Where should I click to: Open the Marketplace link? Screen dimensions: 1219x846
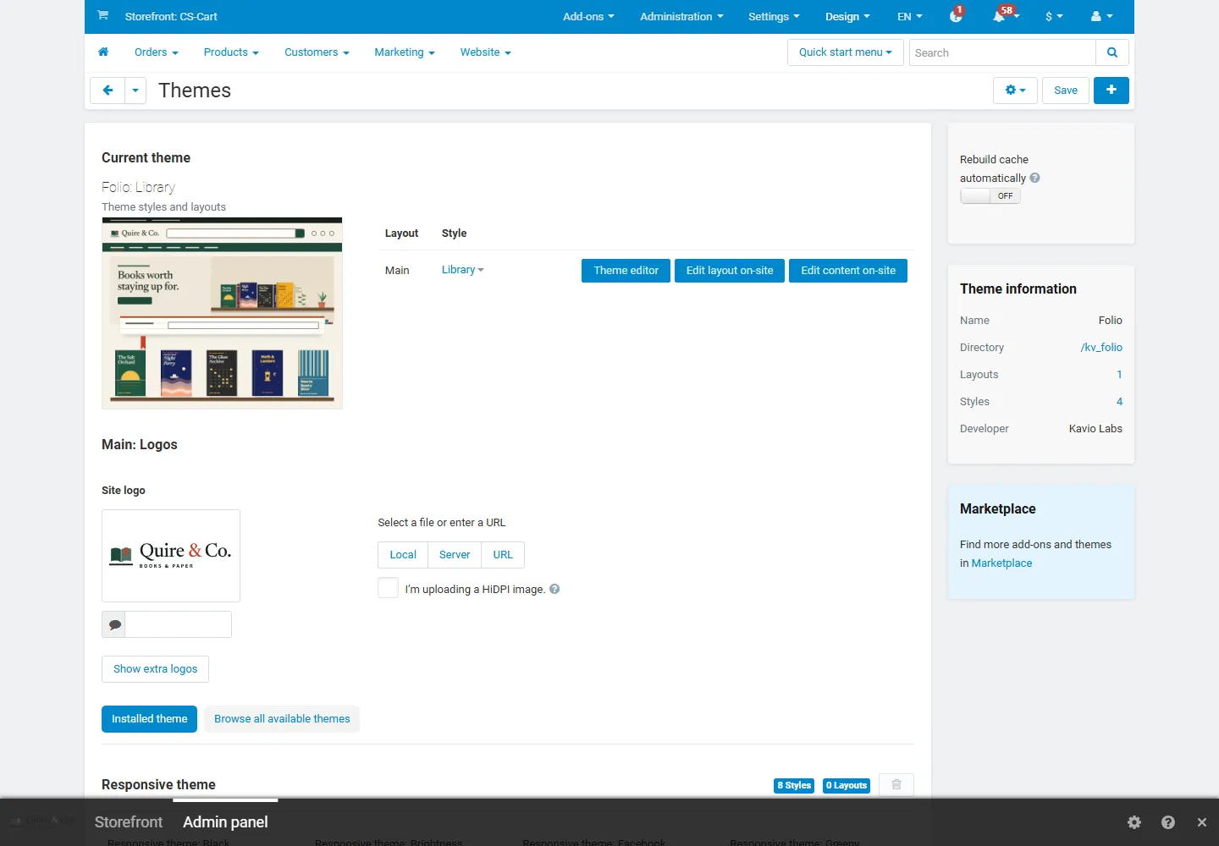[1001, 563]
